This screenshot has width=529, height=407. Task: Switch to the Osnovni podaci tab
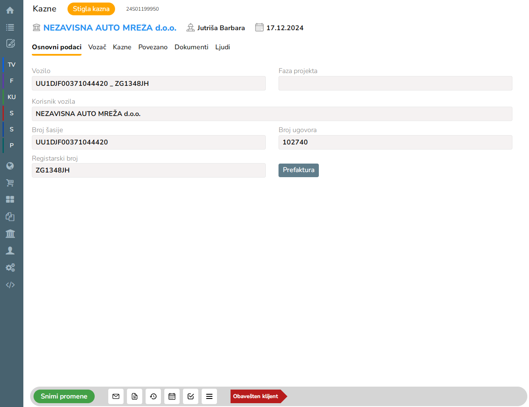56,47
